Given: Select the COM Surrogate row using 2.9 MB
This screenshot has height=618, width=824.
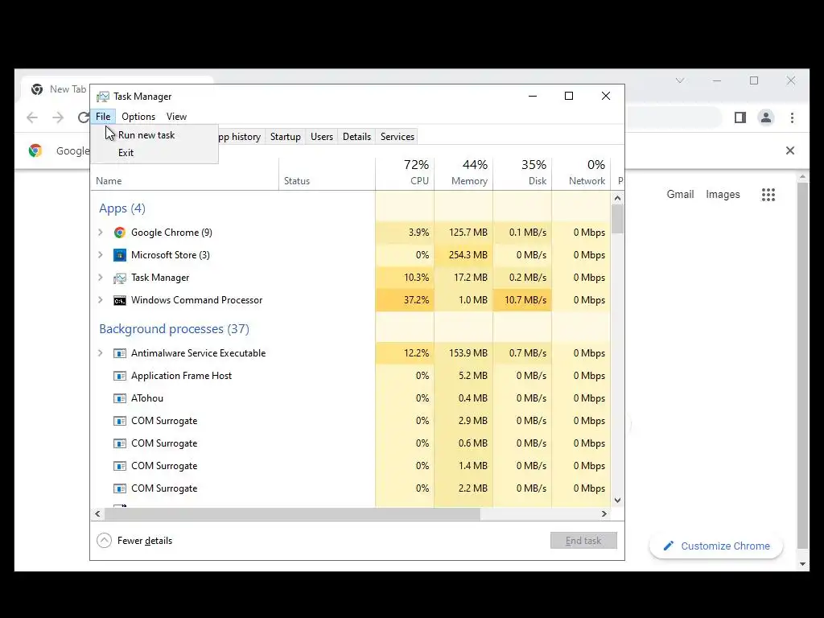Looking at the screenshot, I should 351,421.
